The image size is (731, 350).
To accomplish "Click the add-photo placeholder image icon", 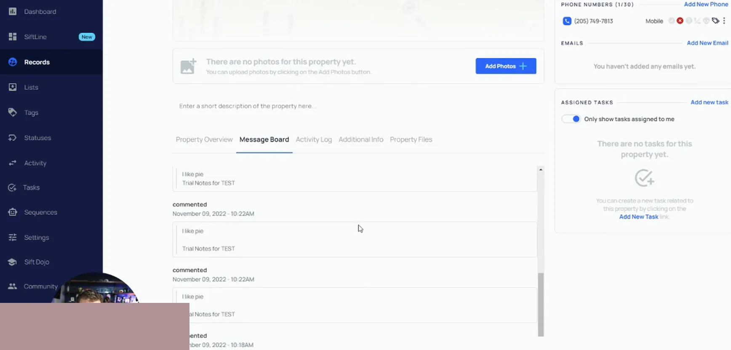I will coord(188,66).
